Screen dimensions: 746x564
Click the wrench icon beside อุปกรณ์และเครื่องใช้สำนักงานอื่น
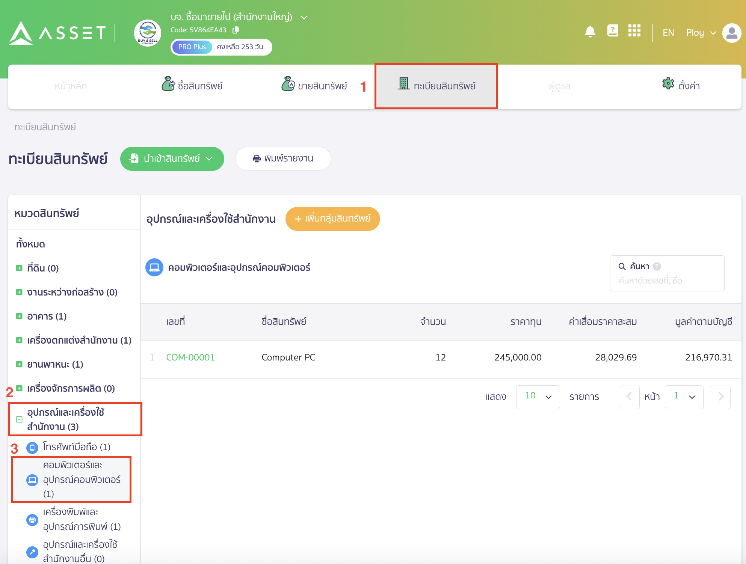(32, 553)
